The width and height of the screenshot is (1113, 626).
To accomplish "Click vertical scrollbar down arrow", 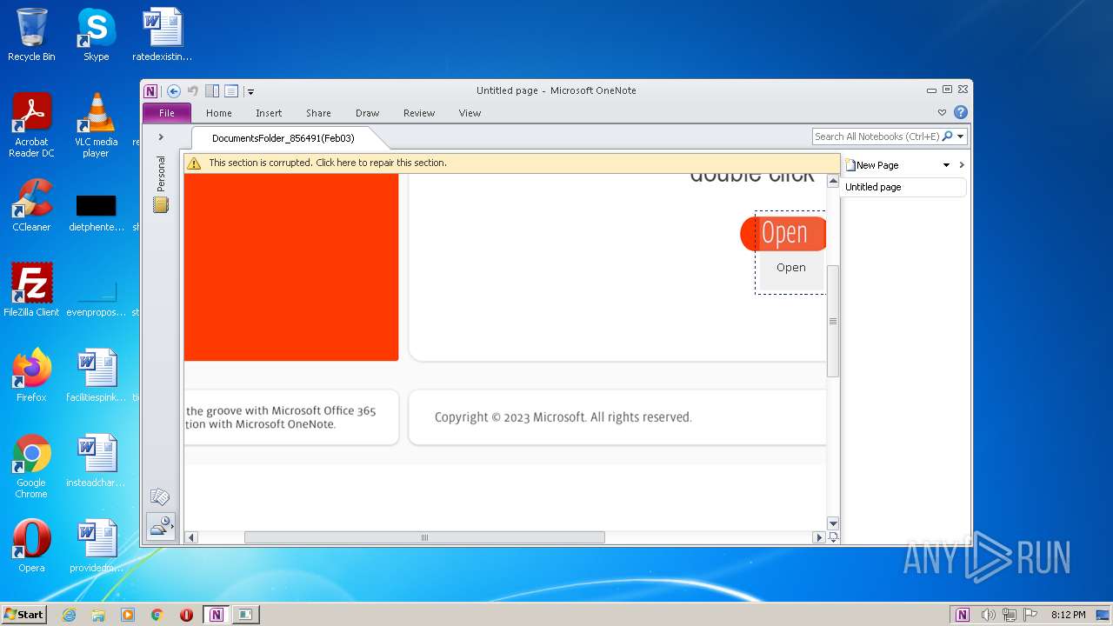I will coord(833,523).
